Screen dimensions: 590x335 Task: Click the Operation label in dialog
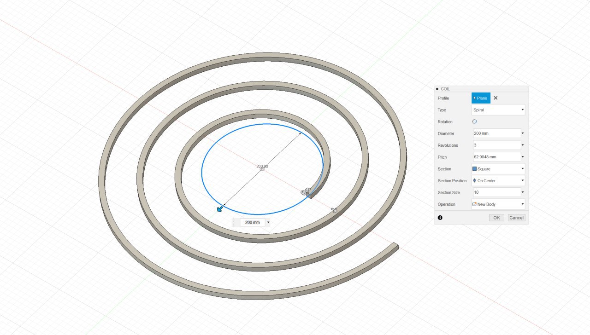(446, 204)
